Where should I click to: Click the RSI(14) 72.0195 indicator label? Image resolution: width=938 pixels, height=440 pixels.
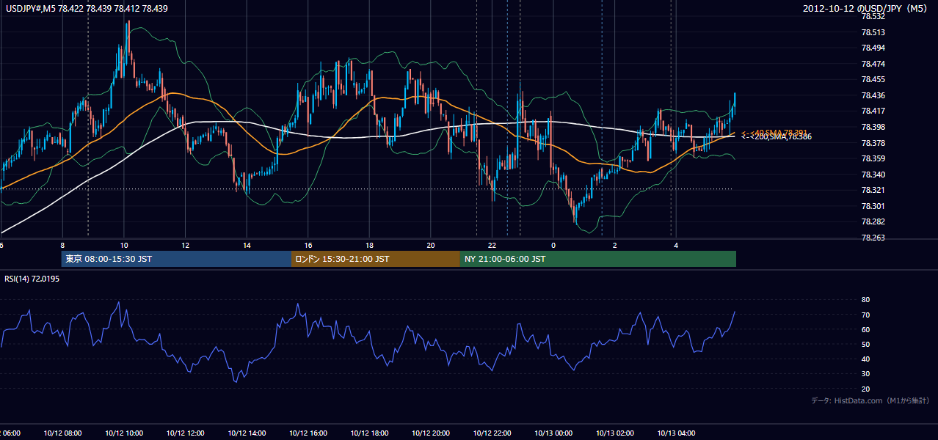click(32, 279)
